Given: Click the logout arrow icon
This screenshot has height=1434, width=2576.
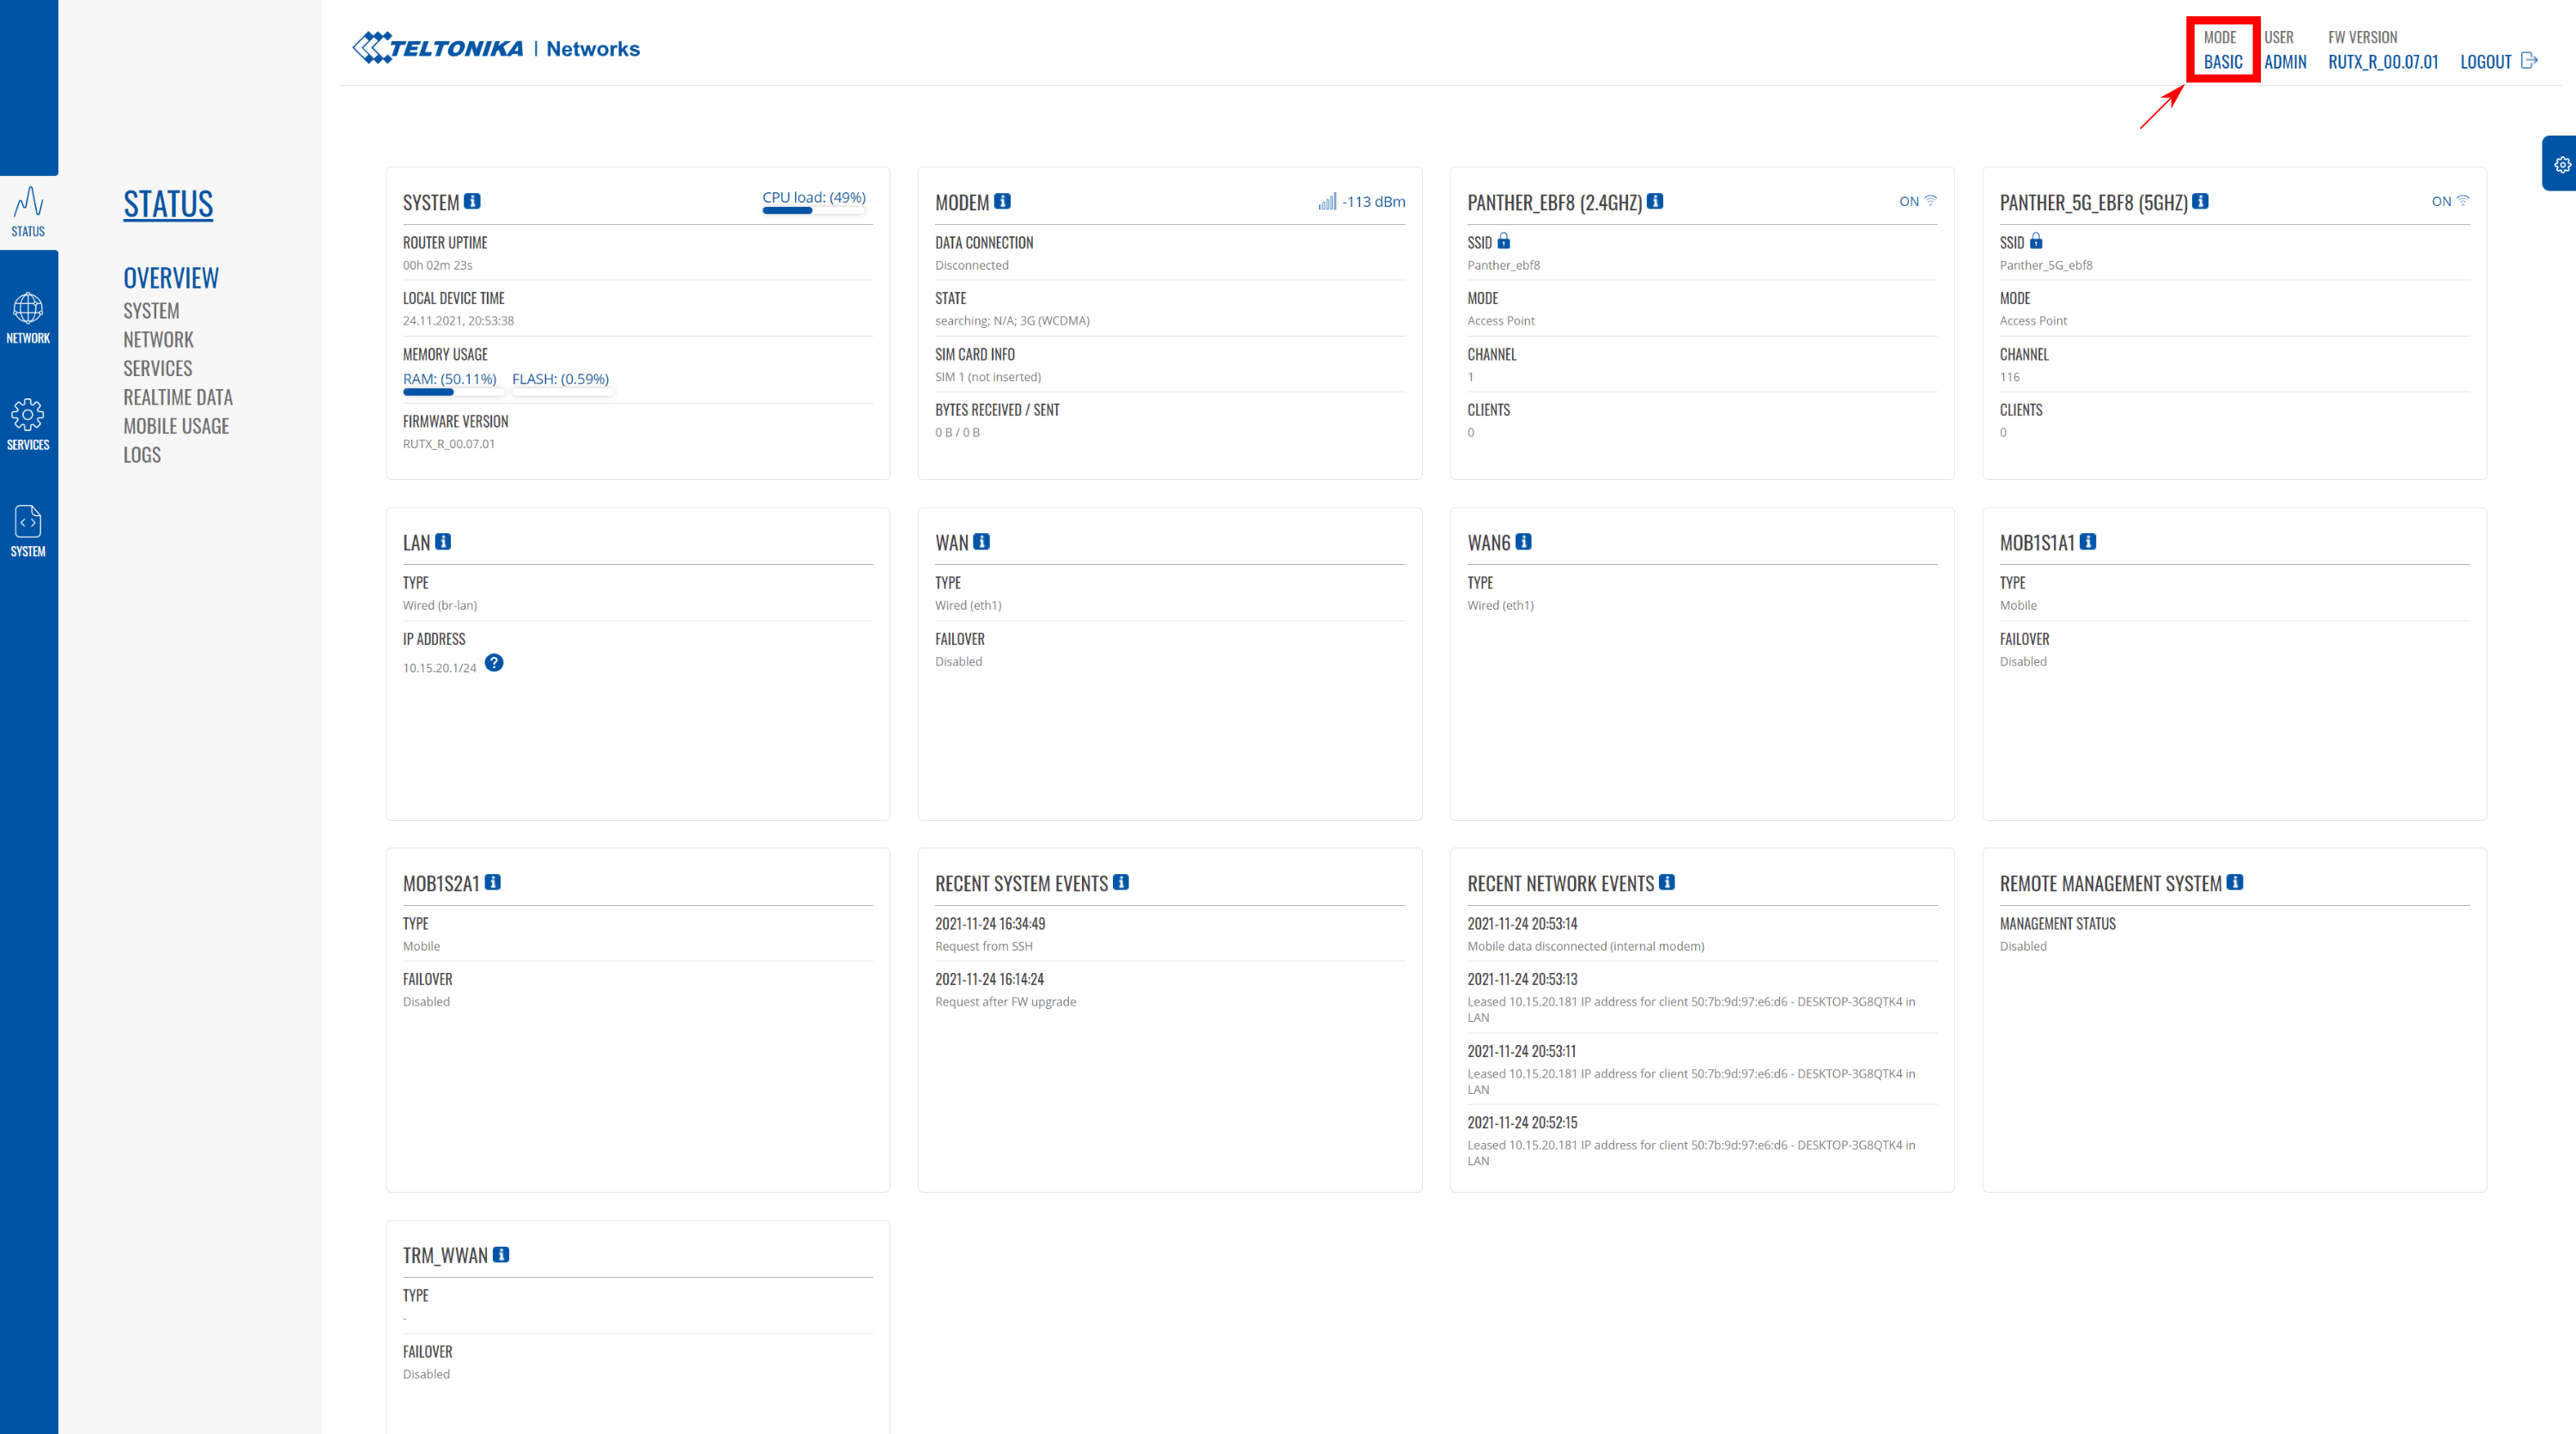Looking at the screenshot, I should pyautogui.click(x=2529, y=61).
